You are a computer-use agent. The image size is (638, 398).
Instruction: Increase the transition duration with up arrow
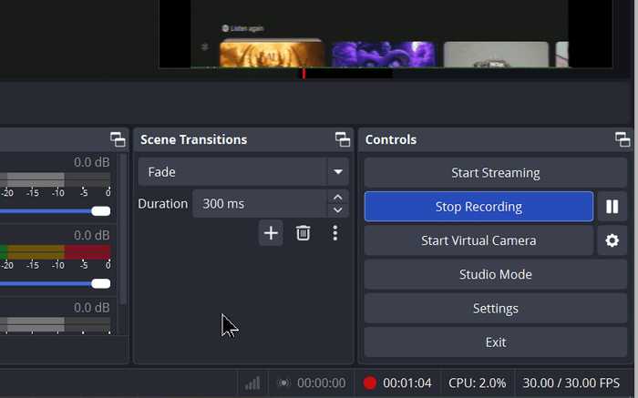click(338, 197)
